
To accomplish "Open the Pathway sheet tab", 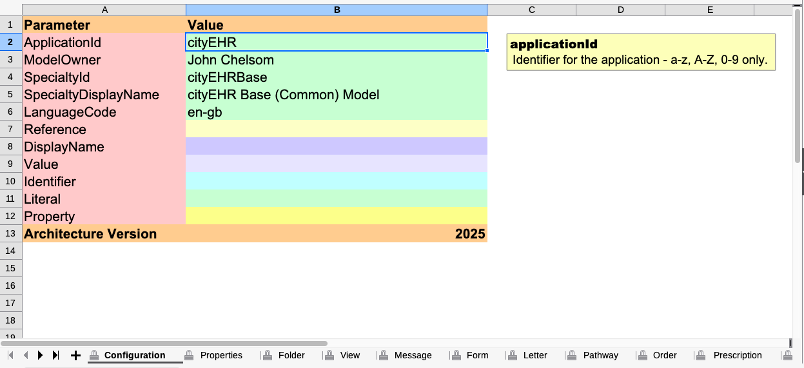I will (x=600, y=355).
